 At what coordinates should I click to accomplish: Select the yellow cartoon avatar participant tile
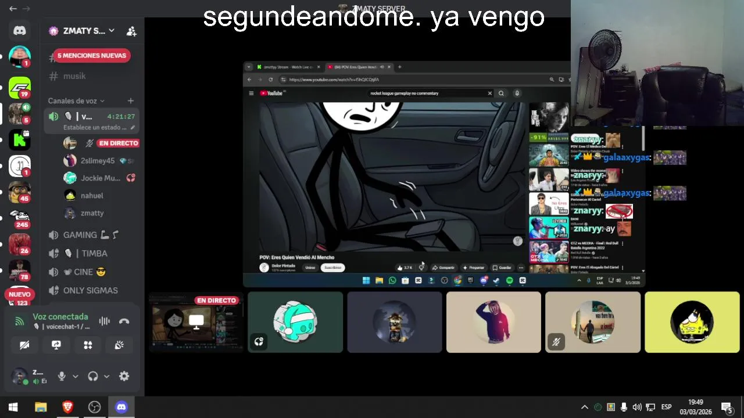[692, 322]
